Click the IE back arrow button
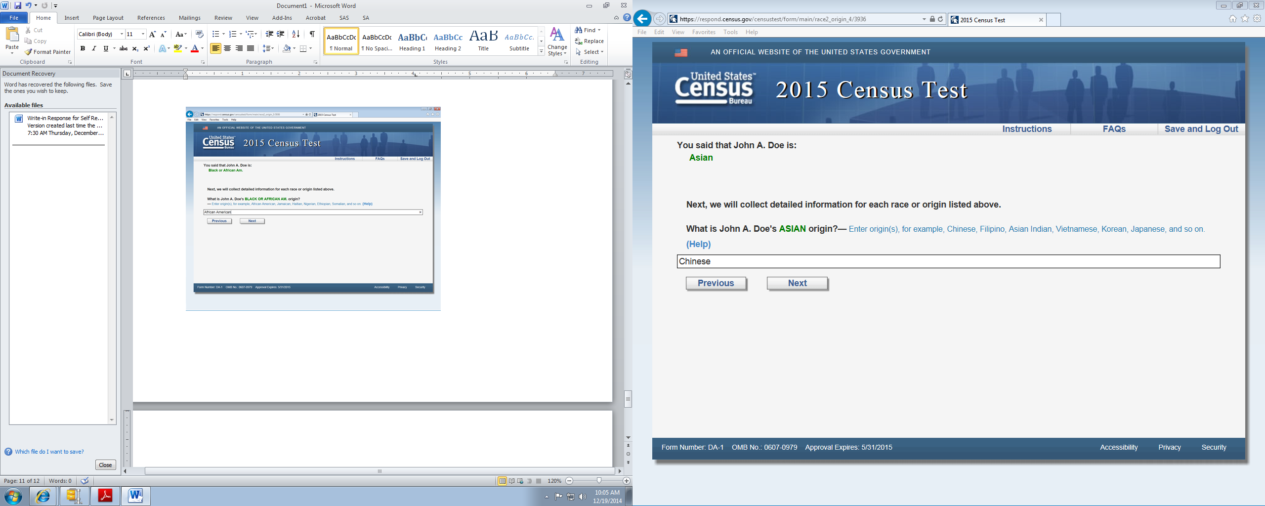 [x=642, y=19]
